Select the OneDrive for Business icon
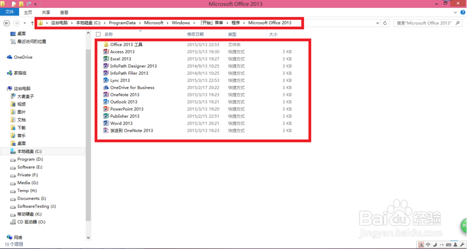Image resolution: width=468 pixels, height=249 pixels. (x=106, y=87)
